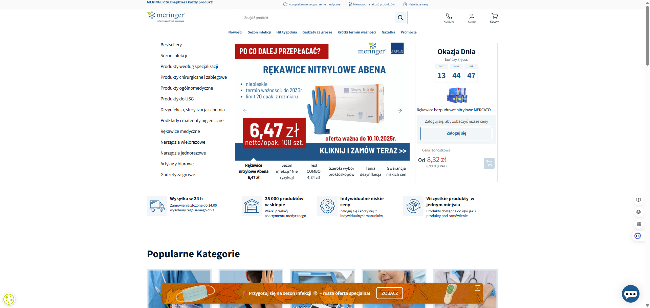Screen dimensions: 650x308
Task: Open Dezynfekcja, sterylizacja i chemia category
Action: [193, 110]
